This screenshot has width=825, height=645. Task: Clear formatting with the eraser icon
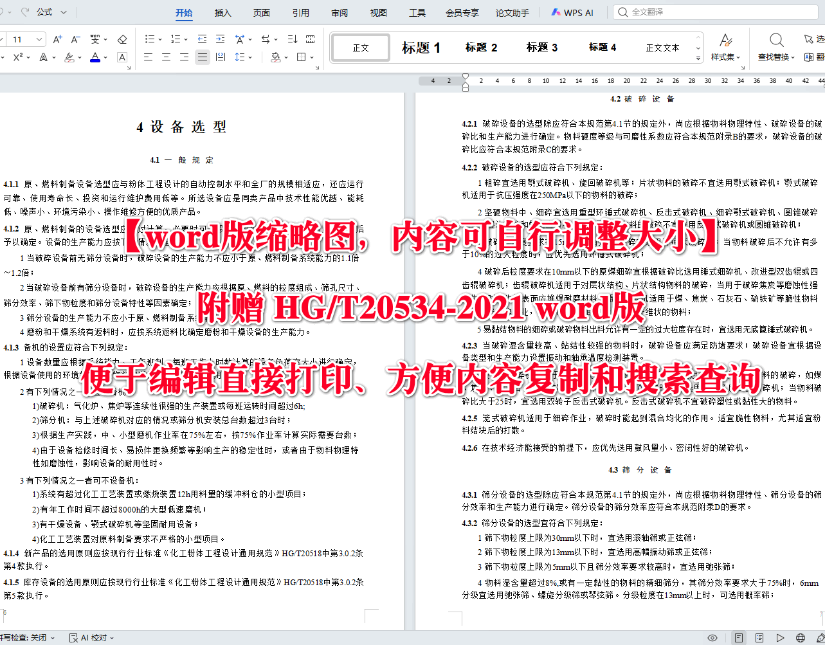[x=122, y=39]
